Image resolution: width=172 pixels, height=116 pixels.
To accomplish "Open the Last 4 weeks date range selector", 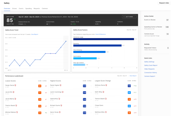I will 129,17.
